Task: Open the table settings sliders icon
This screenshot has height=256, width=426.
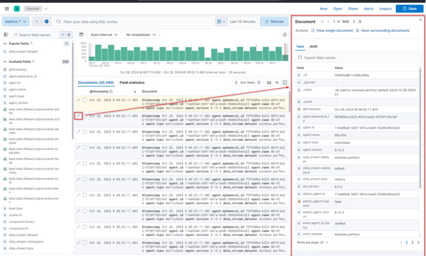Action: click(x=277, y=82)
